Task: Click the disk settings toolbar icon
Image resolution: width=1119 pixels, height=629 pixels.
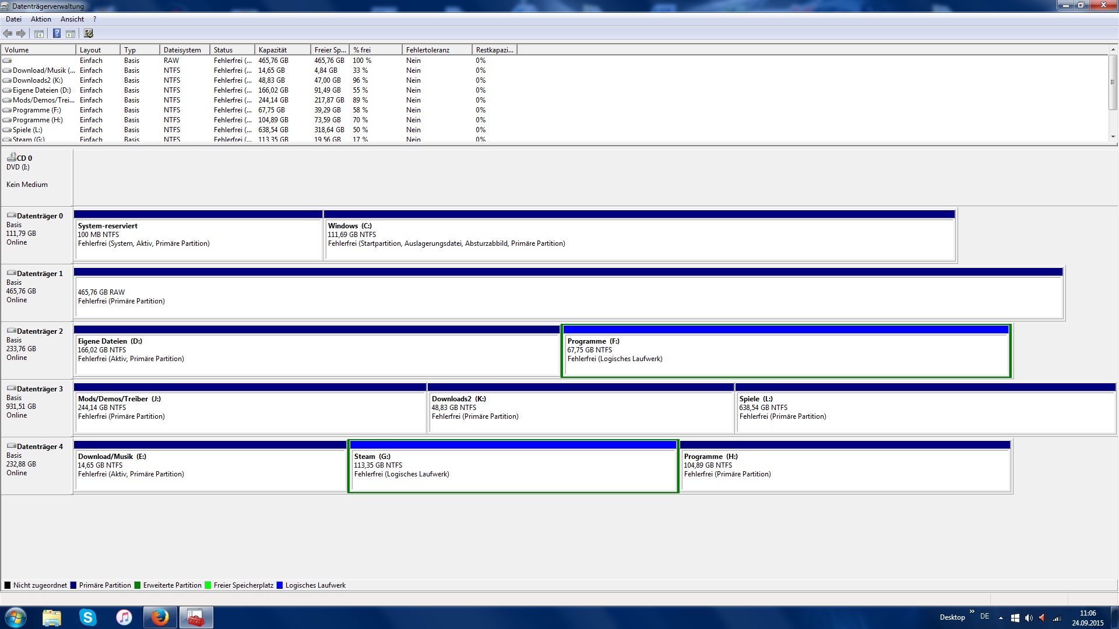Action: 89,34
